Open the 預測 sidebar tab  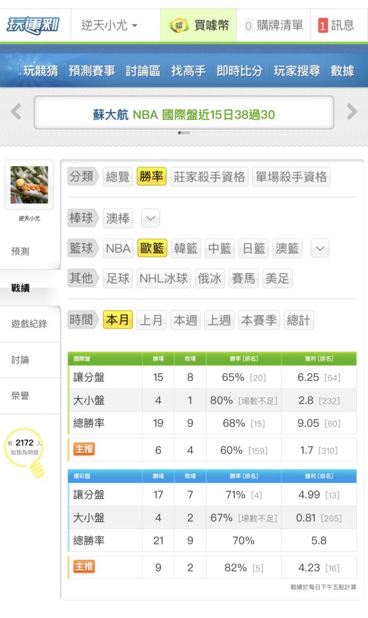click(20, 251)
